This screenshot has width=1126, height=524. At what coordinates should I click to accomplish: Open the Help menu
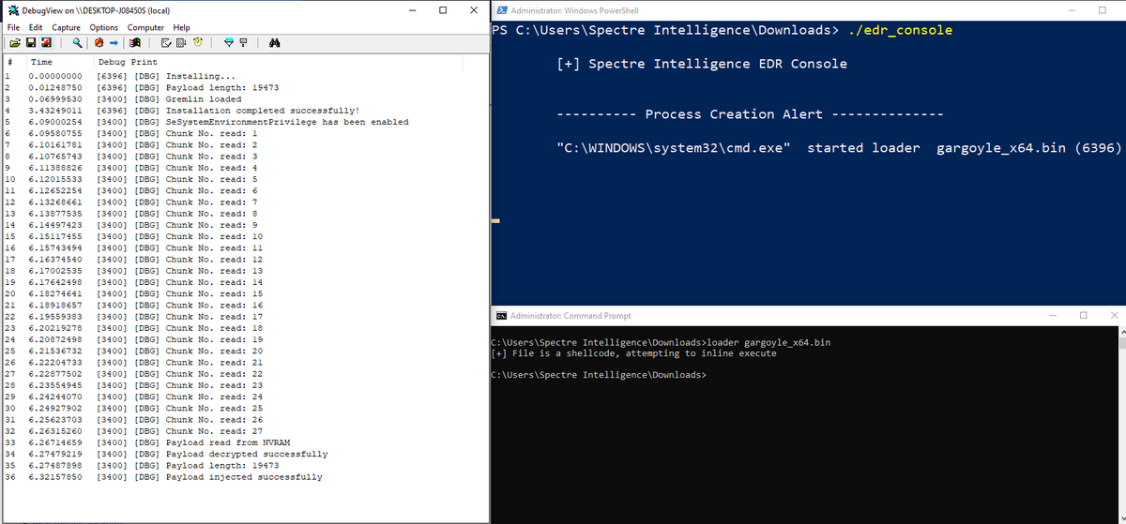[181, 27]
